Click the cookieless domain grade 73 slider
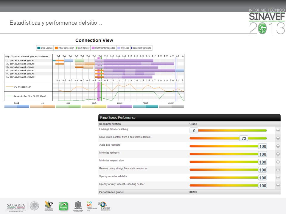Image resolution: width=286 pixels, height=214 pixels. [x=228, y=138]
